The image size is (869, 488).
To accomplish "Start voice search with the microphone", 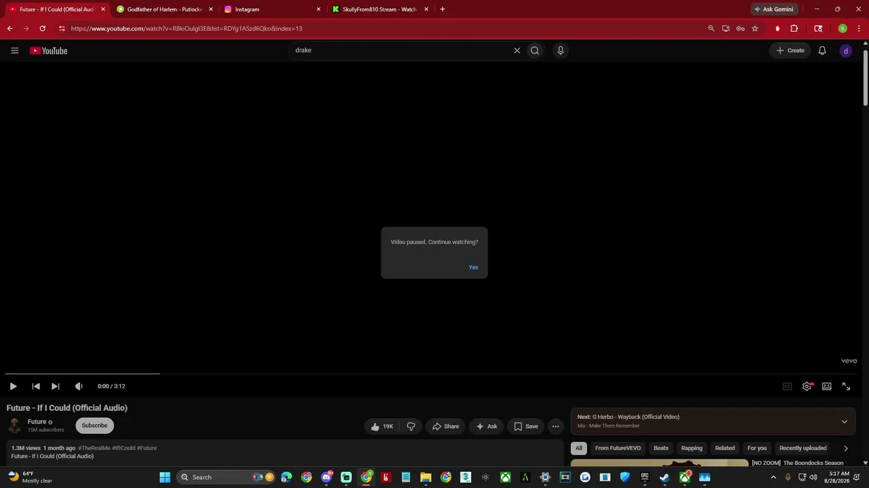I will (x=560, y=50).
